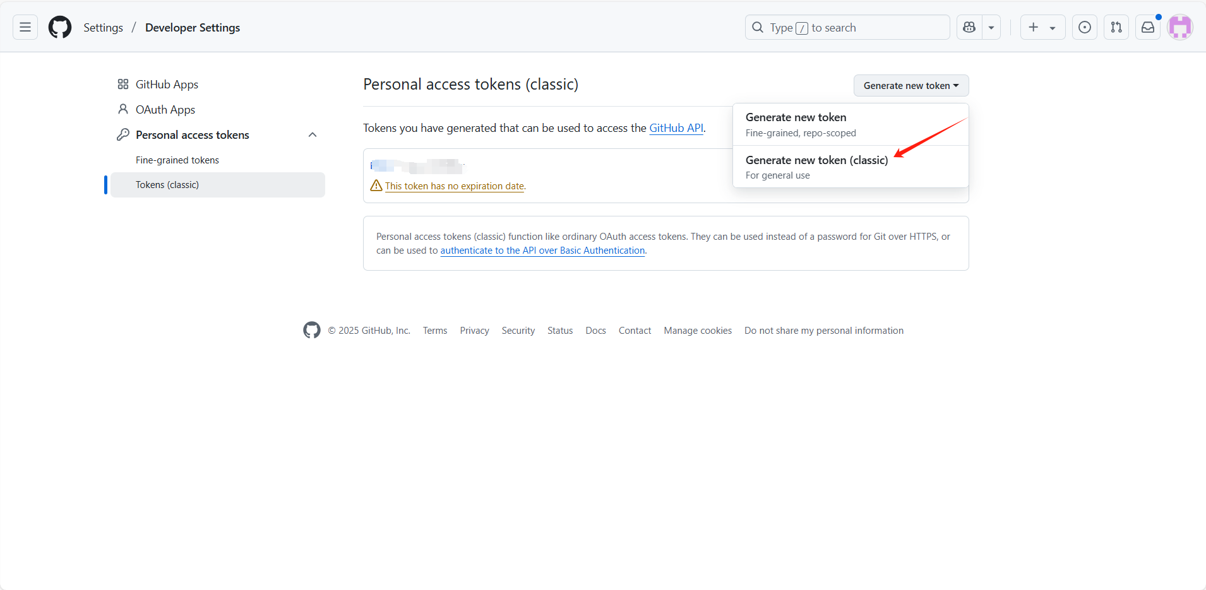Collapse the Personal access tokens section

313,135
